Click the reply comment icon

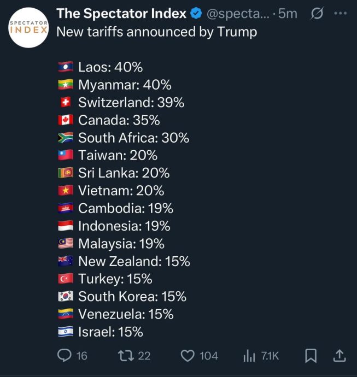pos(65,356)
